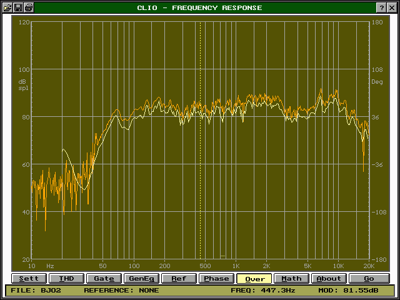Click the print icon
The height and width of the screenshot is (300, 400).
[29, 7]
